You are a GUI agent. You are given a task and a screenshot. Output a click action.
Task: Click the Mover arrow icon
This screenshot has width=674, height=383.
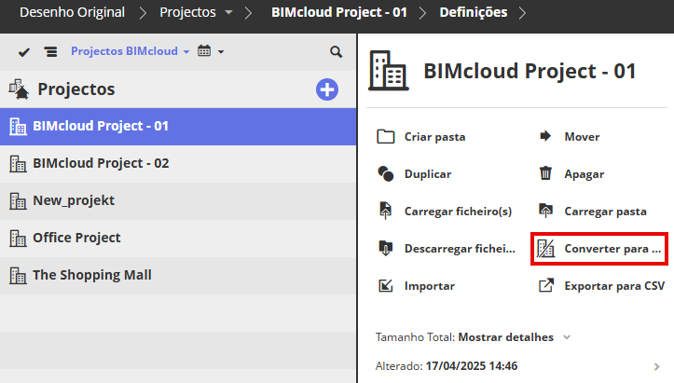[546, 137]
